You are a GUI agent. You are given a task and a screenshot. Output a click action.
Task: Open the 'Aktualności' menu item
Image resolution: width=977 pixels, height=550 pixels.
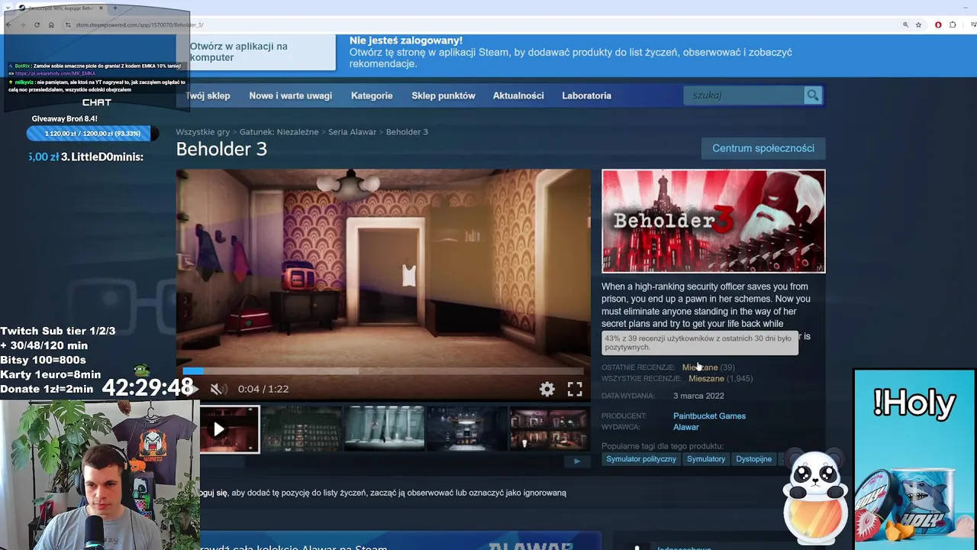(518, 95)
